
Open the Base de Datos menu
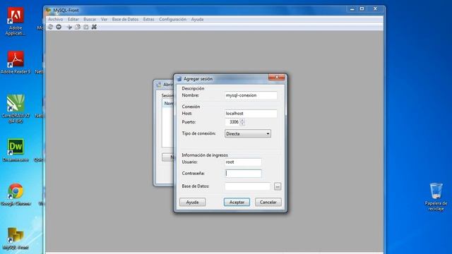click(125, 19)
